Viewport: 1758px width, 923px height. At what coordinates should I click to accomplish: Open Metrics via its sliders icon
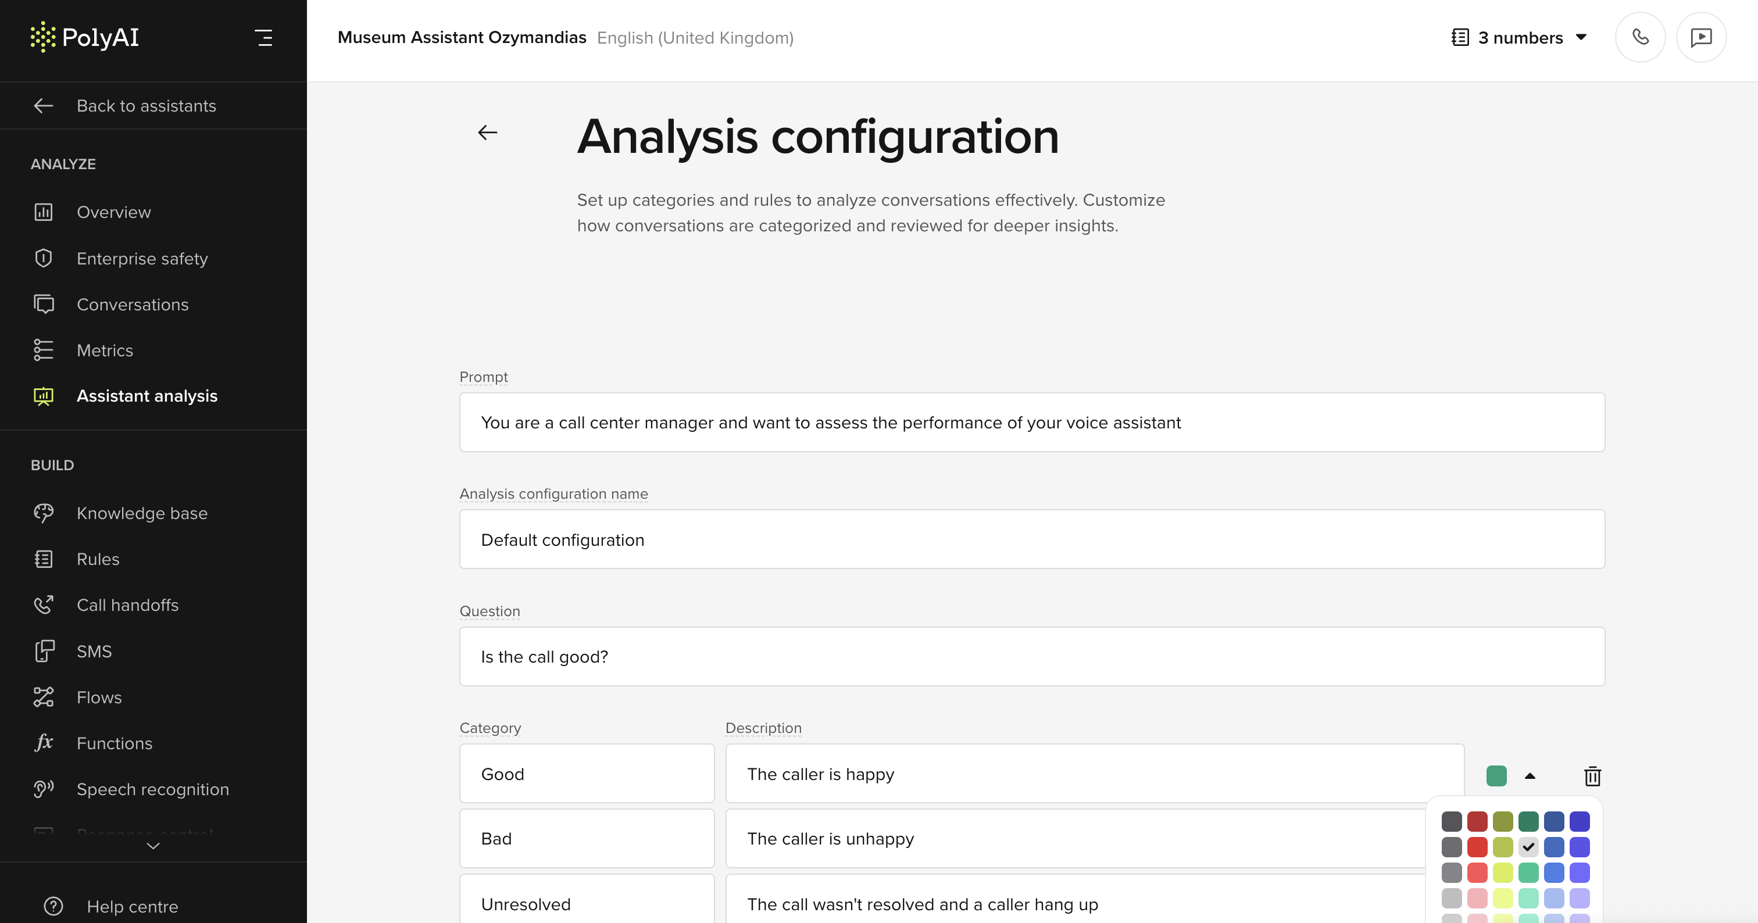coord(43,350)
